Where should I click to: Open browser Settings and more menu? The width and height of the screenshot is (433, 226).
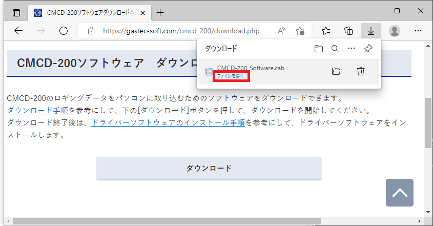[418, 31]
